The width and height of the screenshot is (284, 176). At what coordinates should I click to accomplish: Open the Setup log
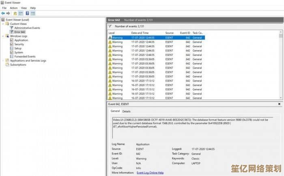click(x=18, y=48)
